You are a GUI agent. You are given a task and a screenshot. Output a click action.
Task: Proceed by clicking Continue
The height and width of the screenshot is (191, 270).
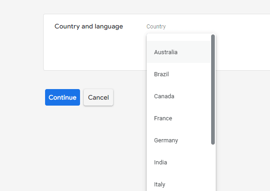click(x=63, y=97)
